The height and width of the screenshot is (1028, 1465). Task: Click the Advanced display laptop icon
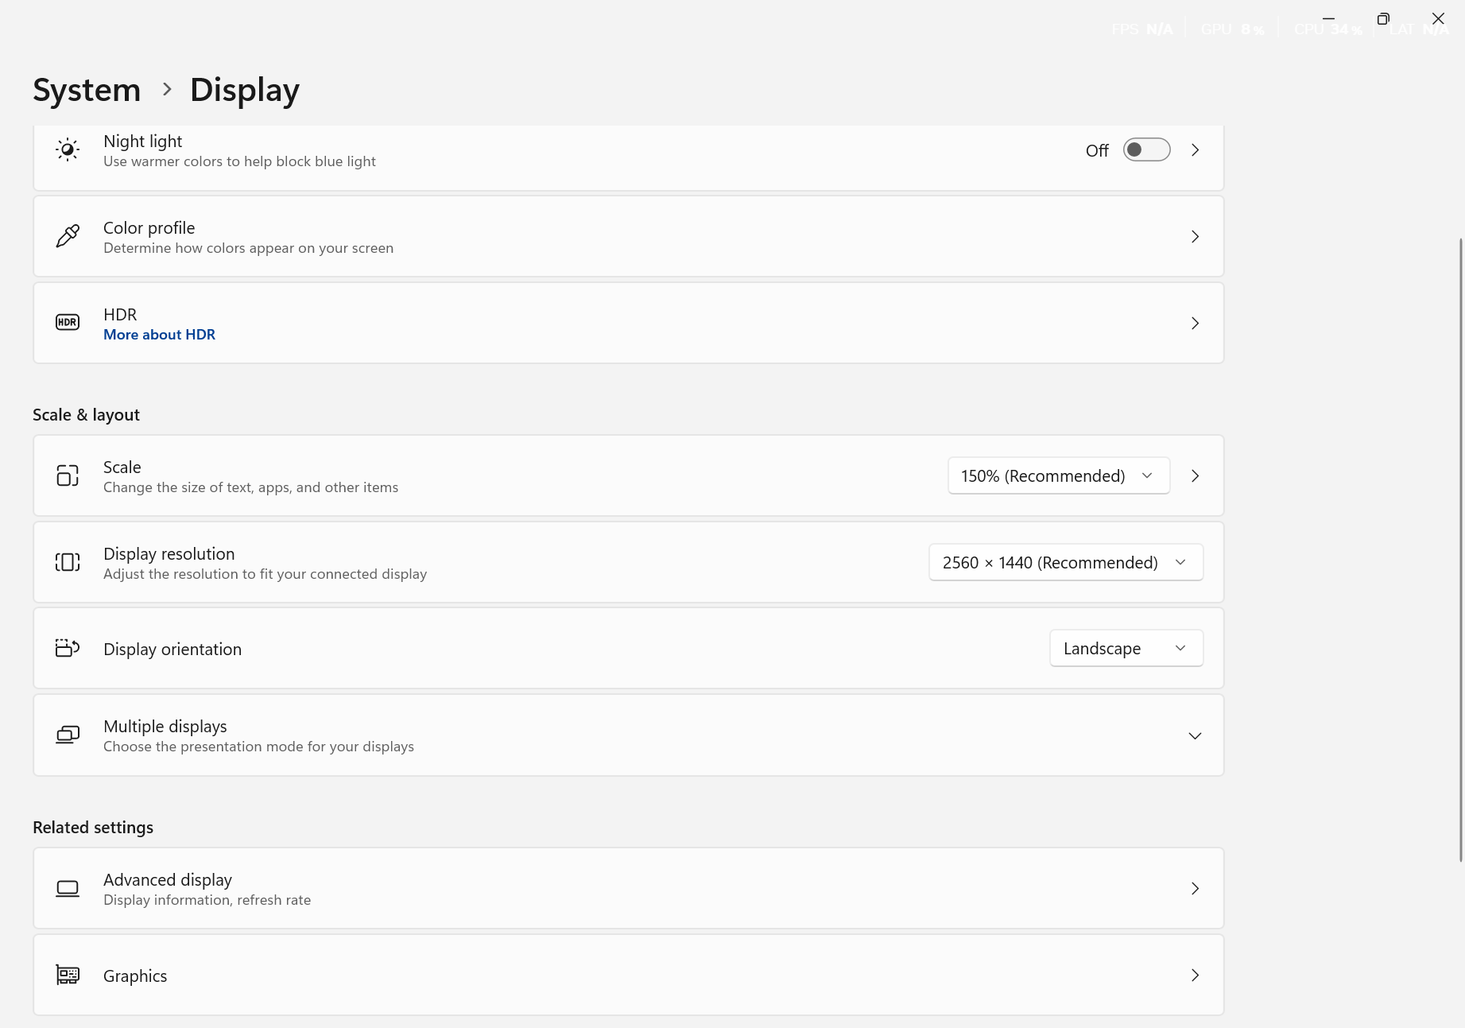point(68,888)
